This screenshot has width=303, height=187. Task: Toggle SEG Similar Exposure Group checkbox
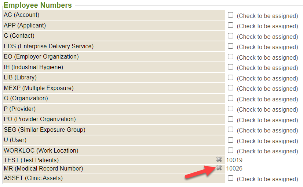point(230,130)
